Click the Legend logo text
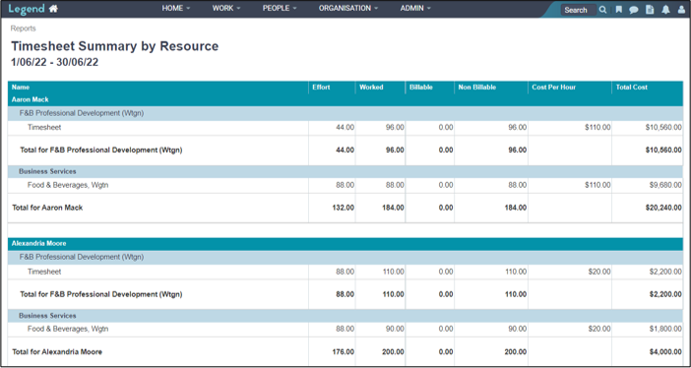Image resolution: width=691 pixels, height=368 pixels. tap(27, 9)
